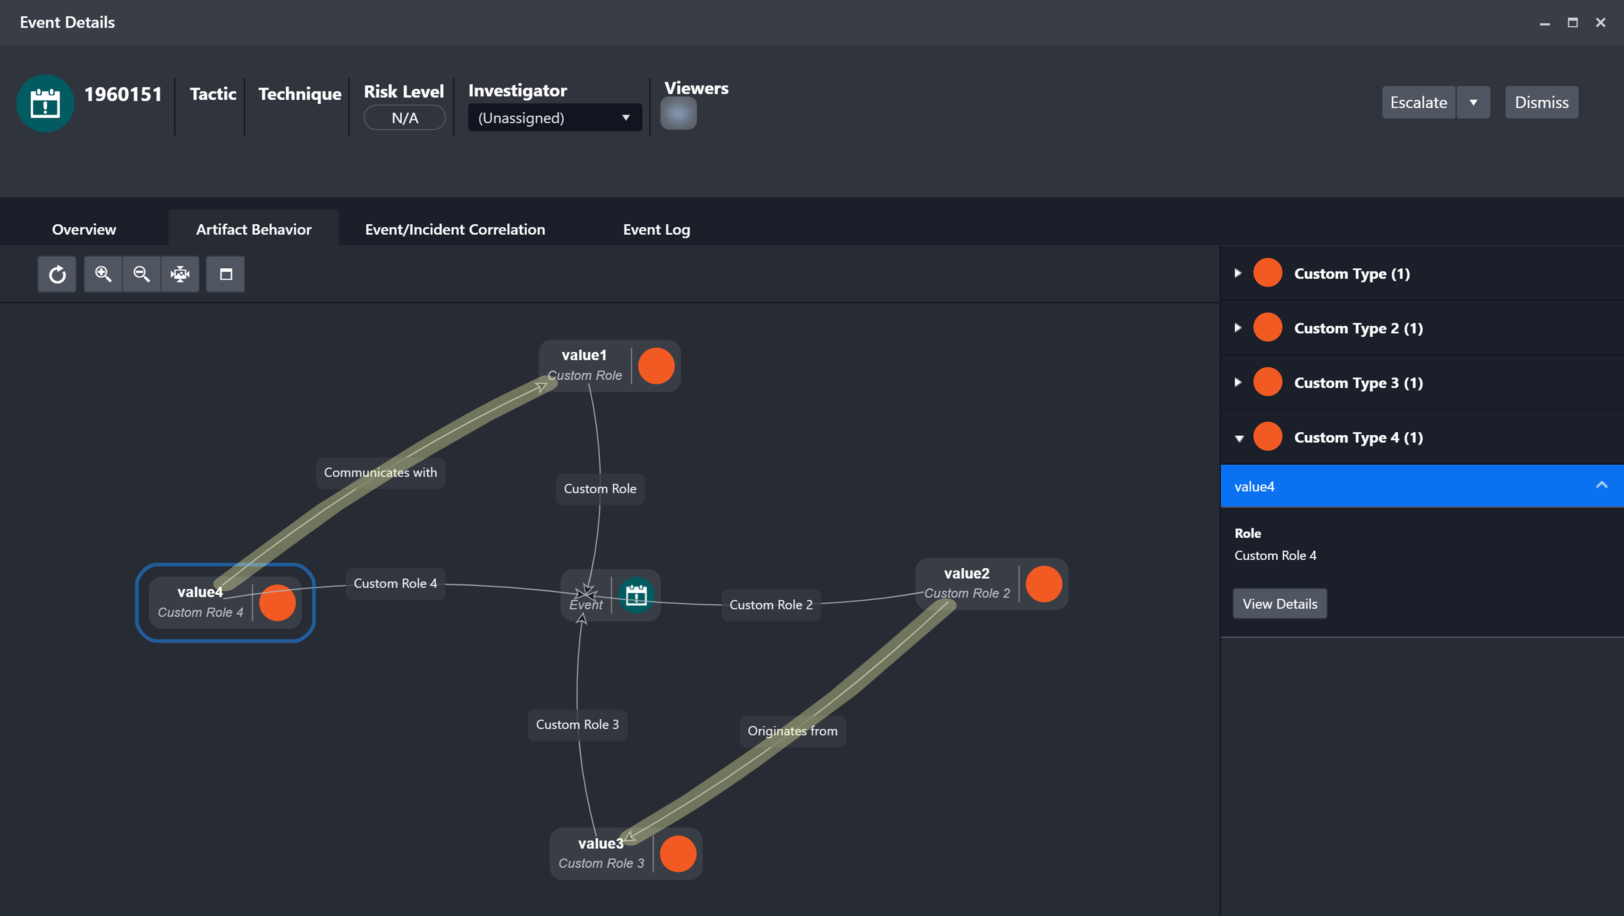Fit graph to screen icon
Image resolution: width=1624 pixels, height=916 pixels.
pos(180,274)
